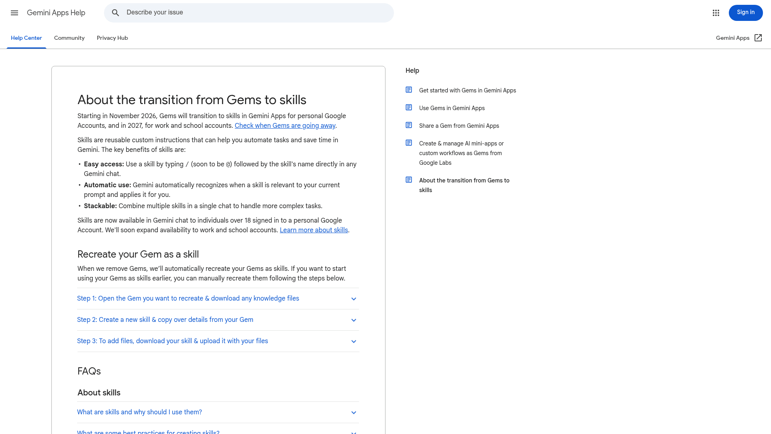The image size is (771, 434).
Task: Open About the transition from Gems sidebar link
Action: click(464, 185)
